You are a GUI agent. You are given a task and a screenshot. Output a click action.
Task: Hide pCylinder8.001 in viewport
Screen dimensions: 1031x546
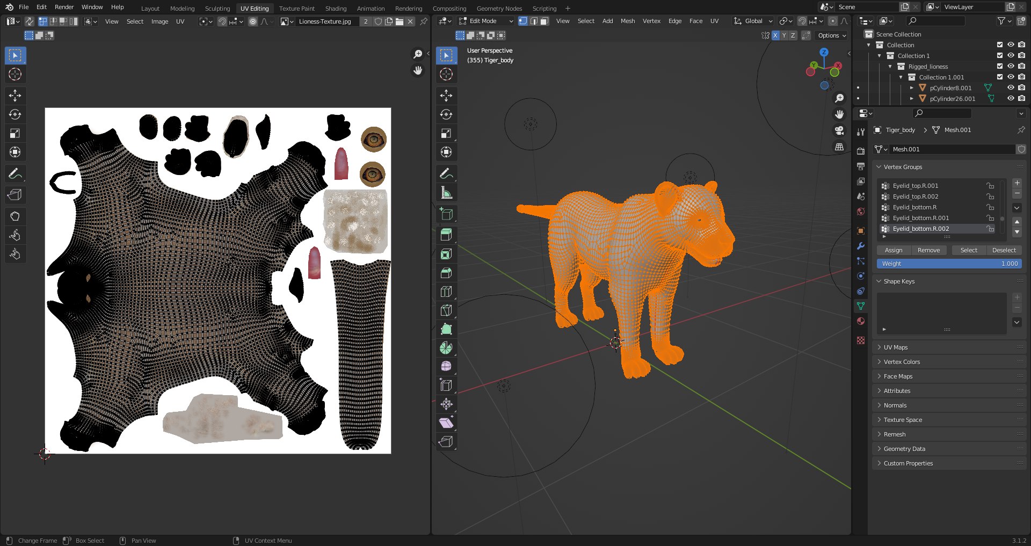(x=1011, y=88)
